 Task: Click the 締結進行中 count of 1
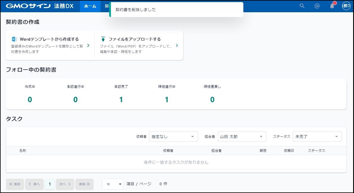point(167,100)
